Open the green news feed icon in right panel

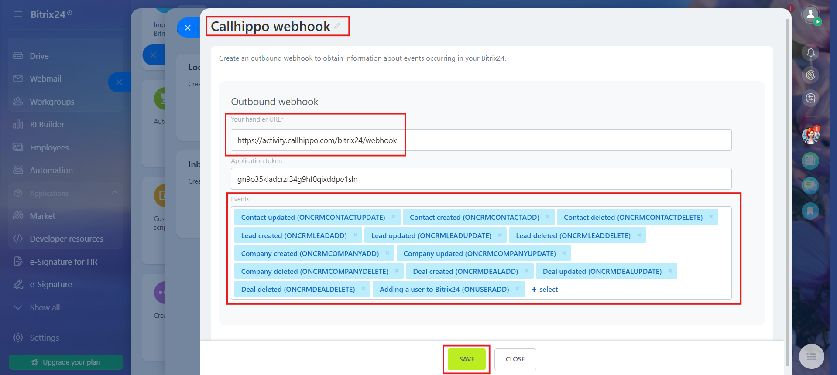pyautogui.click(x=810, y=161)
